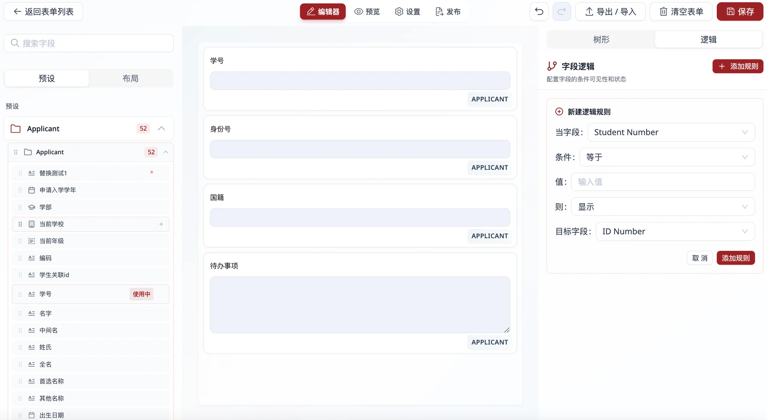The image size is (767, 420).
Task: Select the 其他名称 field in the list
Action: point(91,398)
